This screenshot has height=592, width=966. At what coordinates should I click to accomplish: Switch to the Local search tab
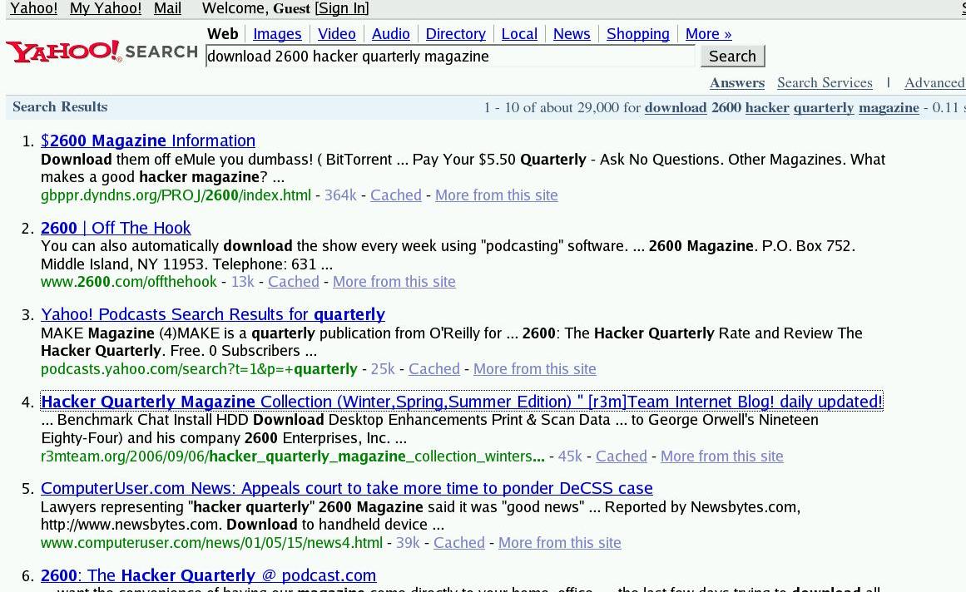pyautogui.click(x=519, y=34)
